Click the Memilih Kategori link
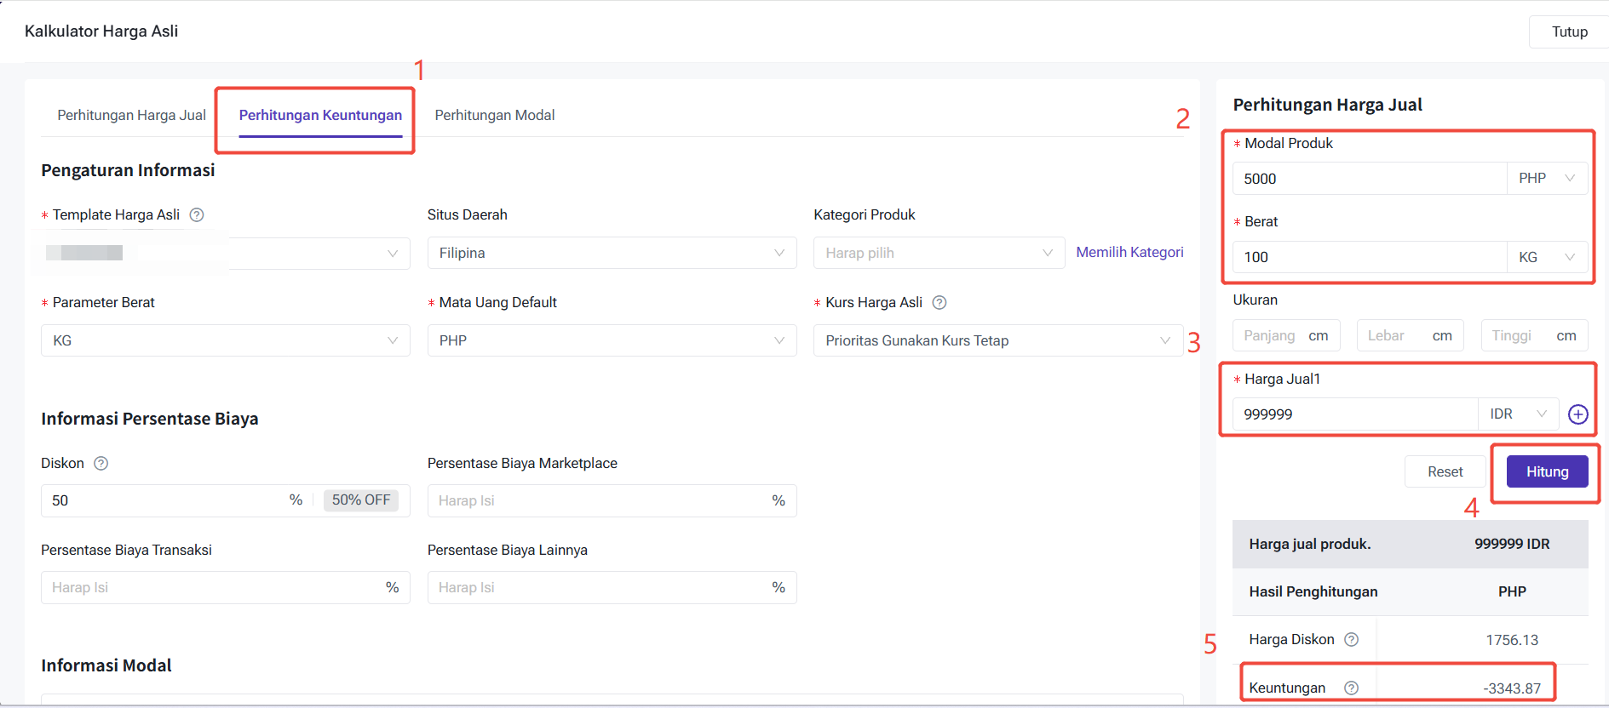Viewport: 1609px width, 708px height. point(1129,253)
